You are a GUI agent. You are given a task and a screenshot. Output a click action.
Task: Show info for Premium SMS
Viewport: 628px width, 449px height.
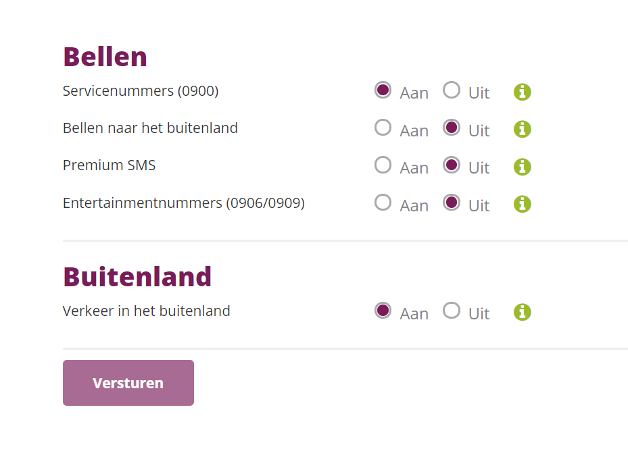pyautogui.click(x=523, y=167)
